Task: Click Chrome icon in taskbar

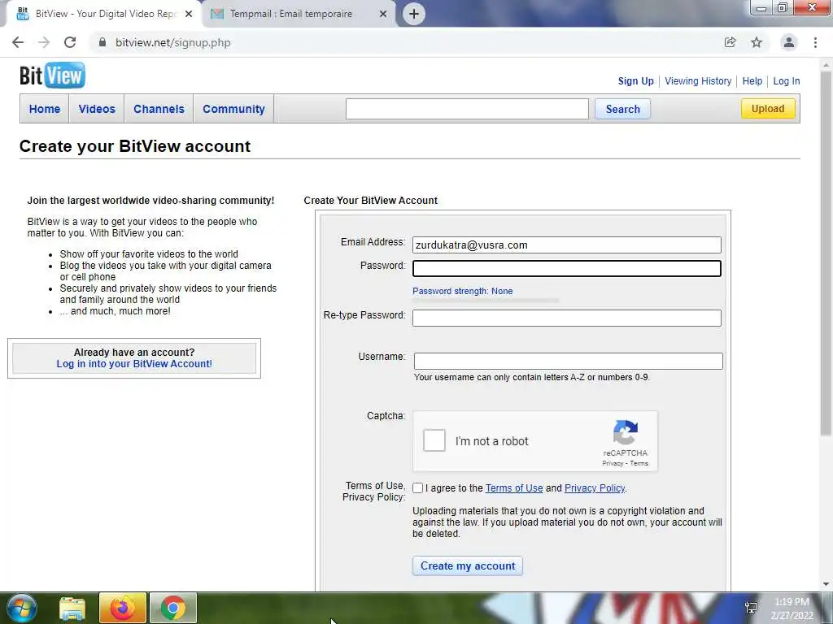Action: 172,608
